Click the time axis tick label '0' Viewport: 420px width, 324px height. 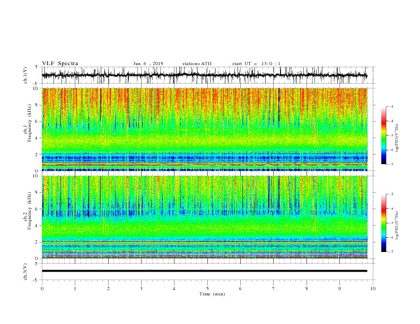coord(42,289)
